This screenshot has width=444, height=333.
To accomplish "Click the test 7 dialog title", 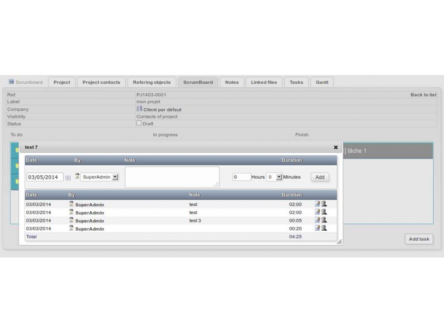I will [31, 147].
